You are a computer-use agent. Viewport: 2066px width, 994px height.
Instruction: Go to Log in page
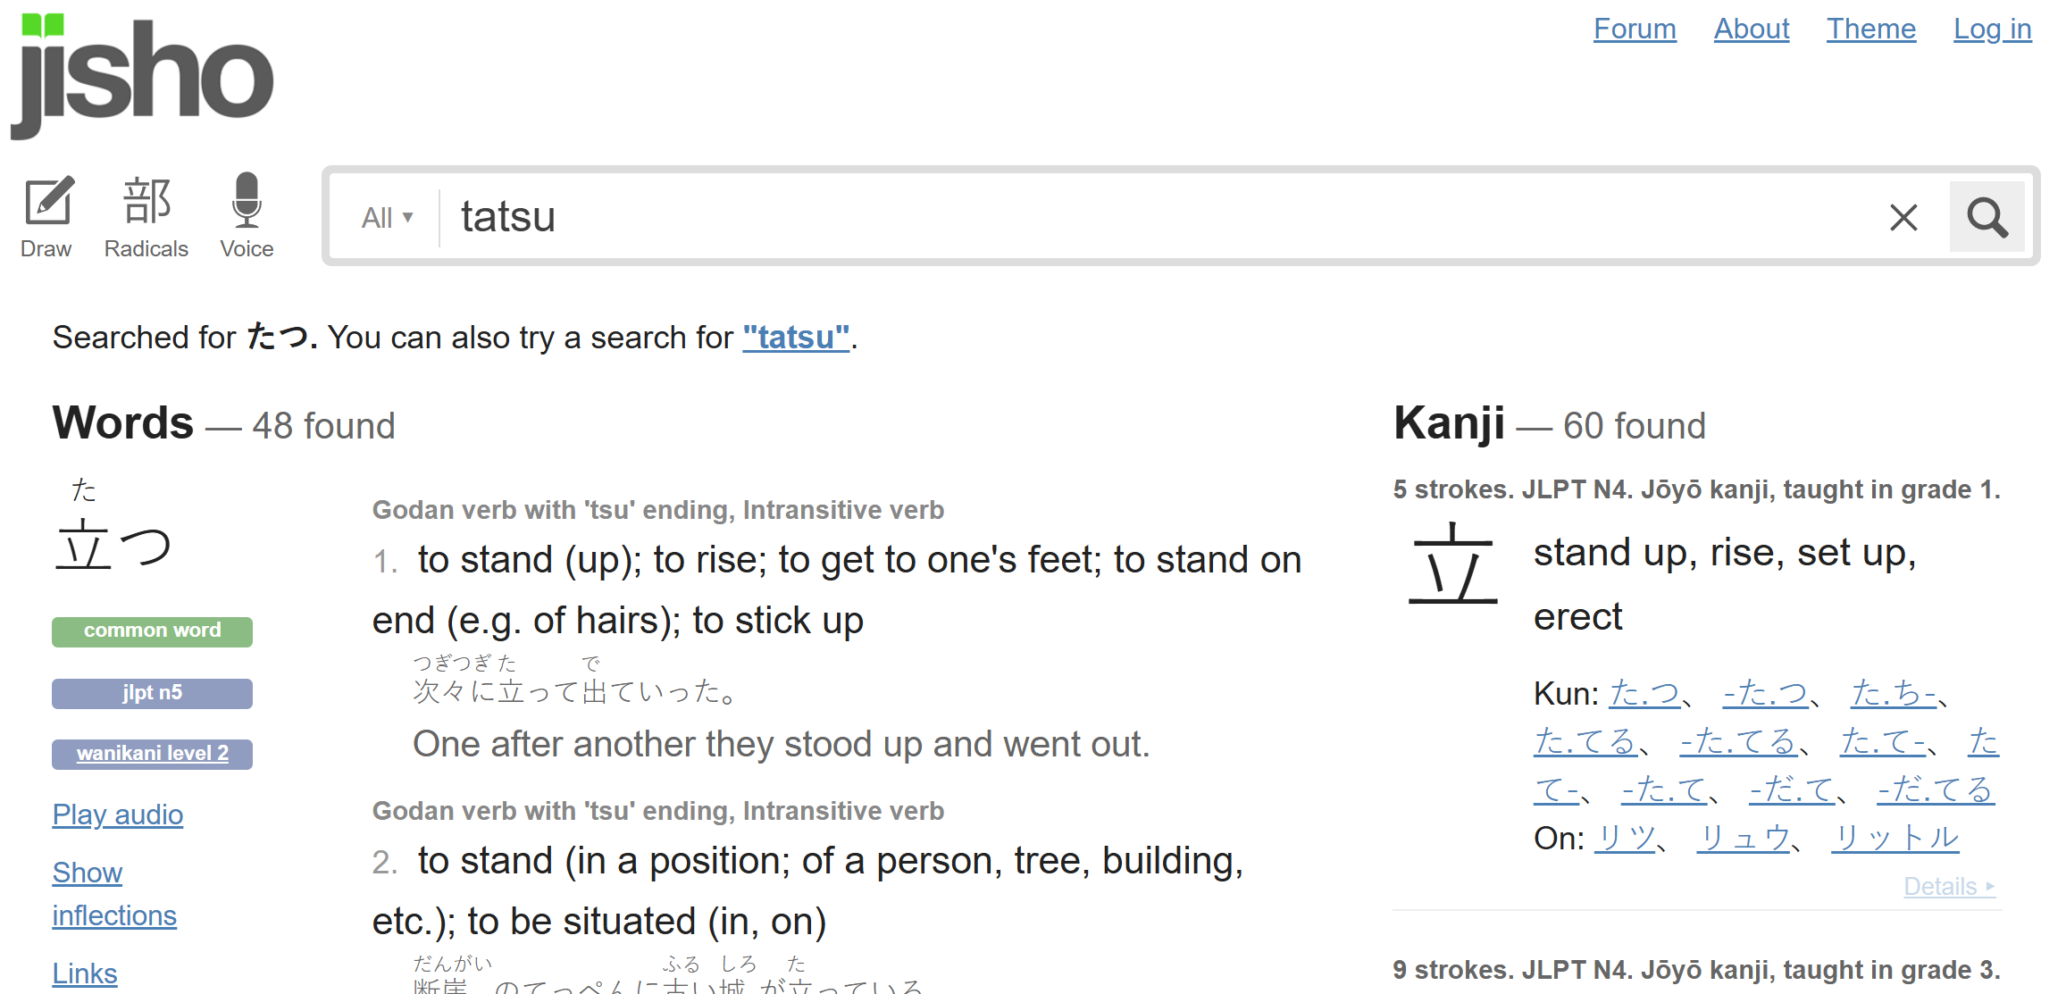pyautogui.click(x=1993, y=29)
